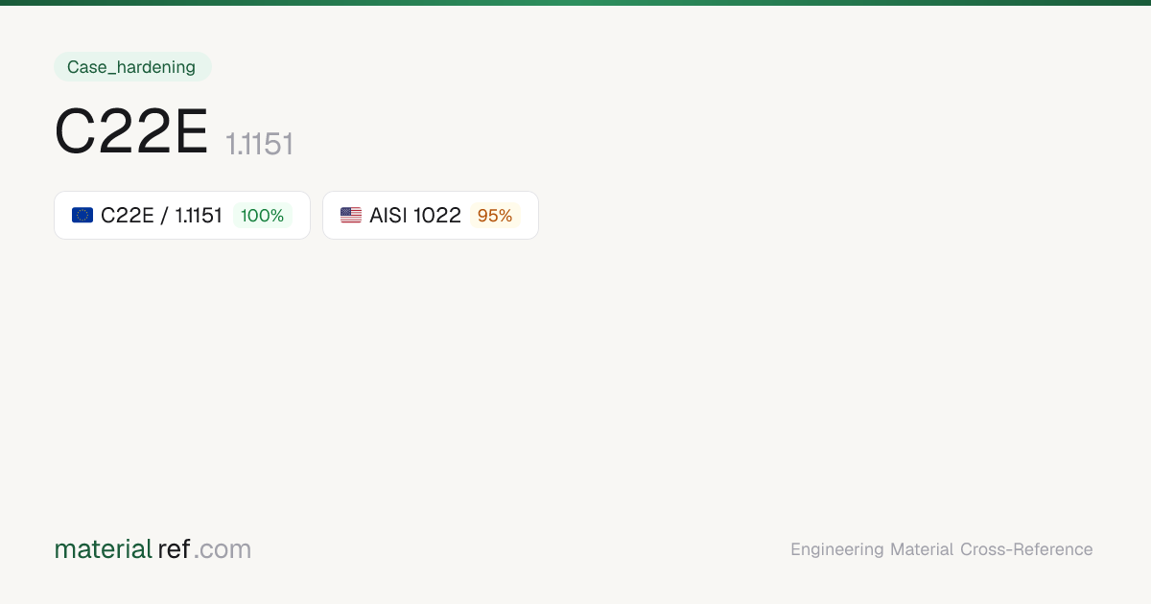Select the 95% match badge
The width and height of the screenshot is (1151, 604).
(x=495, y=216)
